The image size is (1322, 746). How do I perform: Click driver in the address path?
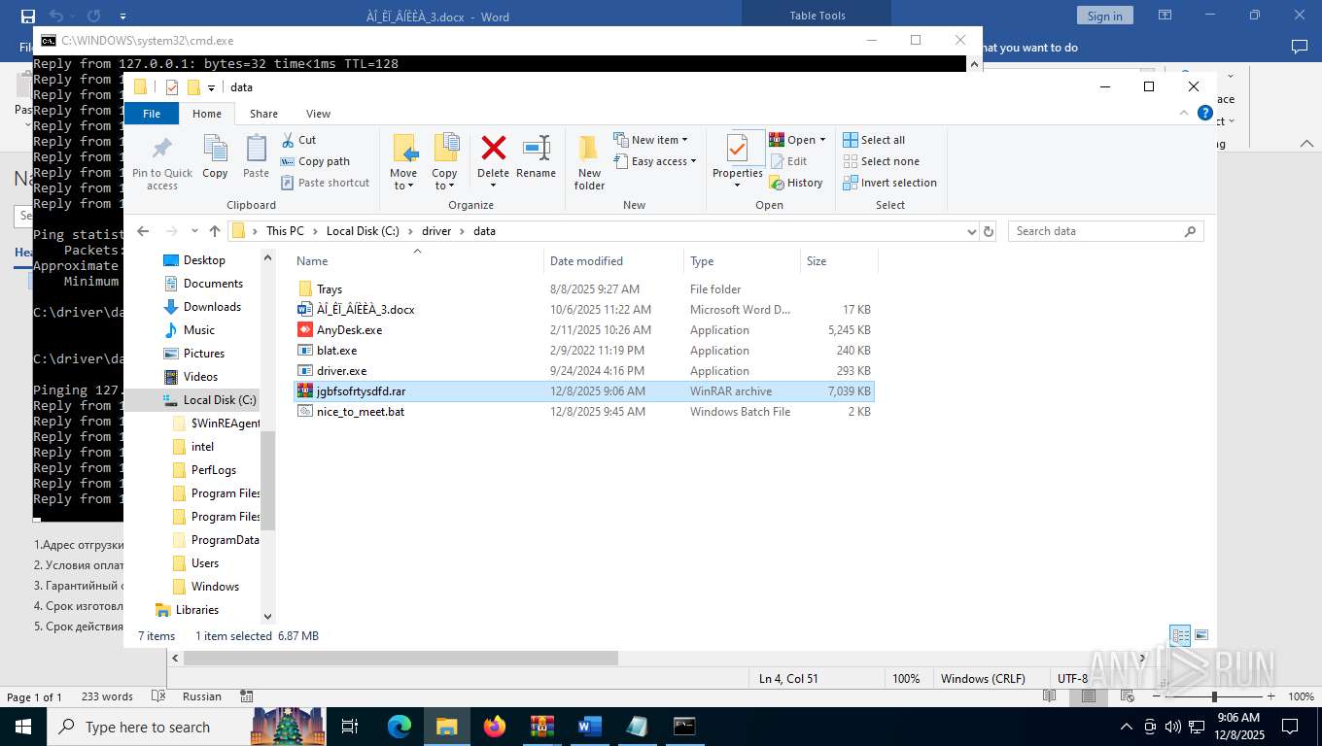(436, 231)
